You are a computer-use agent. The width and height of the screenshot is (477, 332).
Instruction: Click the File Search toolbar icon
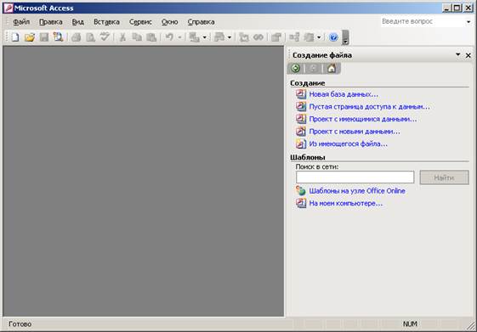pos(58,37)
